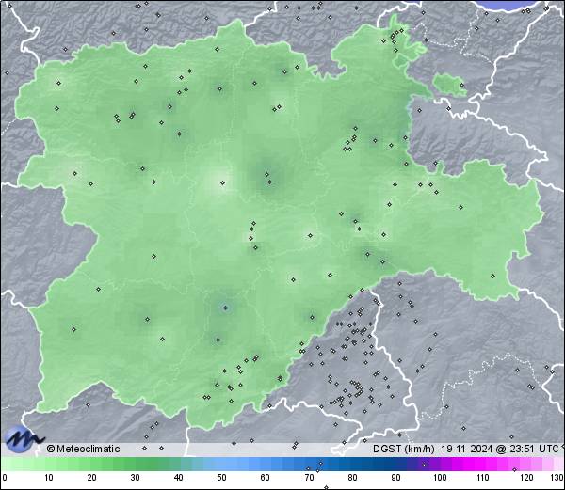The width and height of the screenshot is (565, 490).
Task: Click the 80 label on the wind scale
Action: [x=352, y=478]
